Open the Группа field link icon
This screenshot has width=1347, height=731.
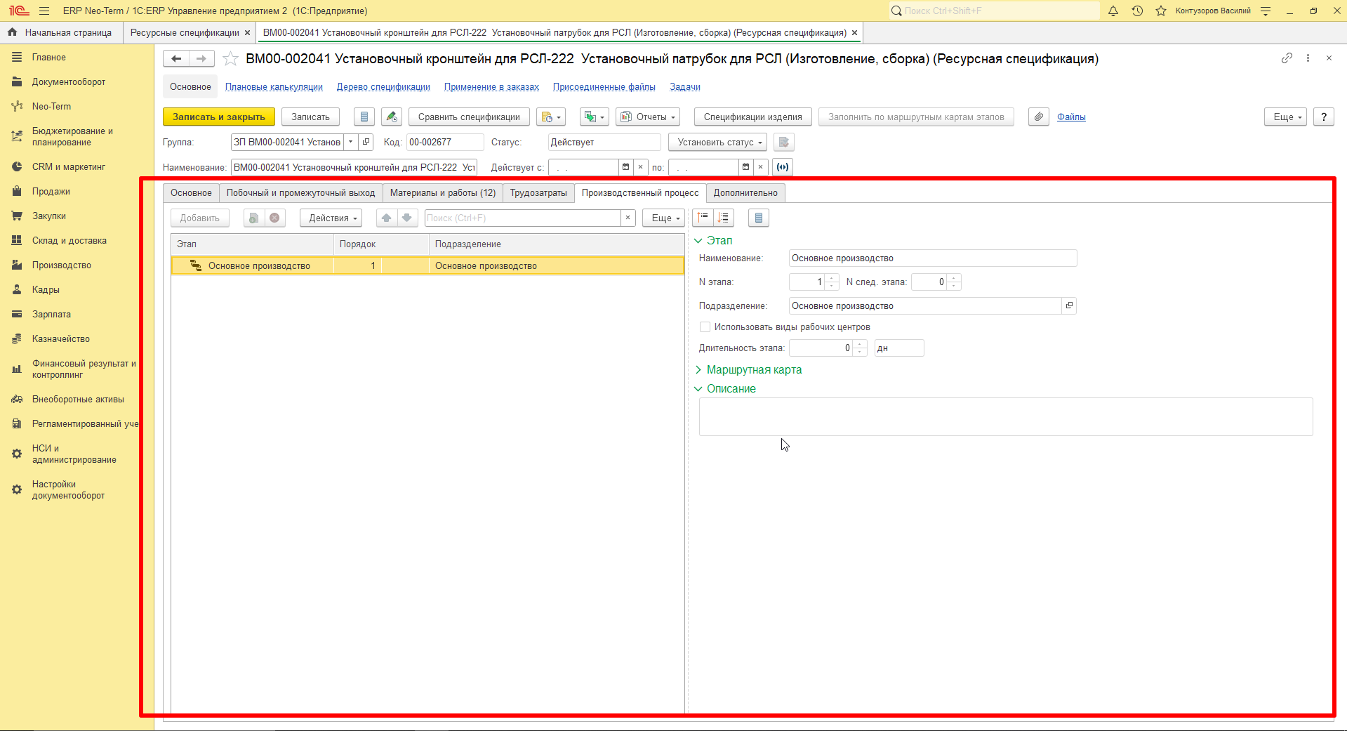366,142
